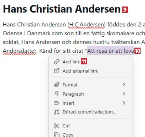
Task: Click the Hans Christian Andersen title
Action: pyautogui.click(x=62, y=9)
